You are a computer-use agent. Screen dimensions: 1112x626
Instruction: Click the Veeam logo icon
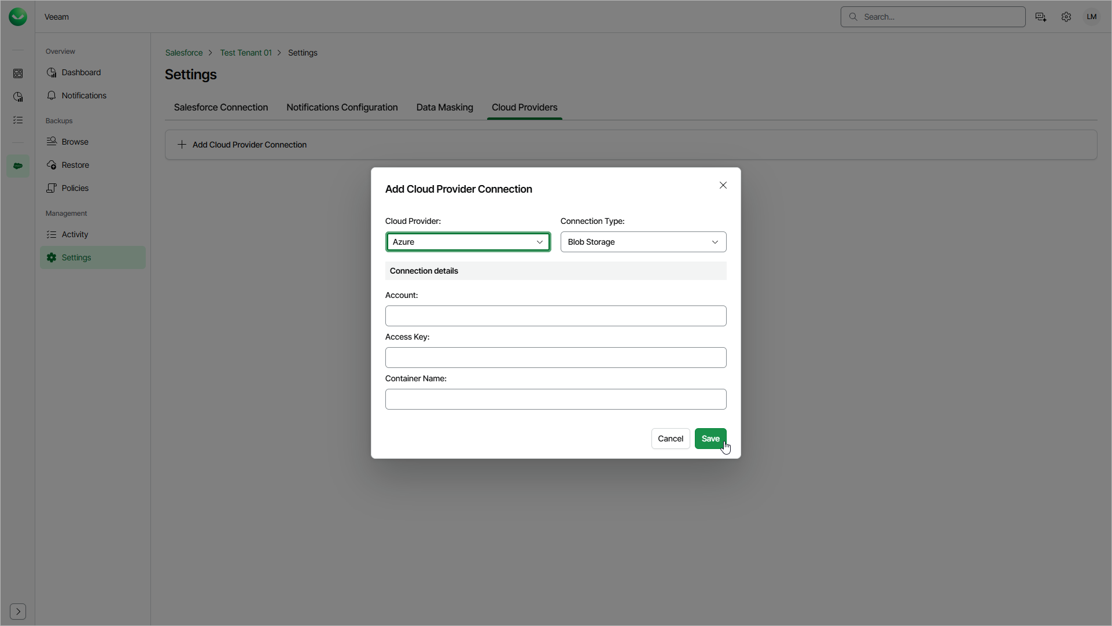pos(18,17)
